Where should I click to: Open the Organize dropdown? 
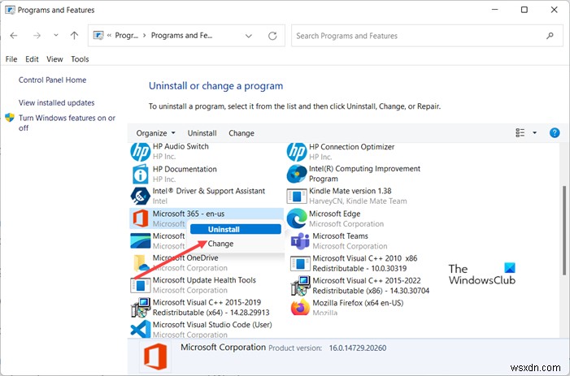click(x=155, y=133)
